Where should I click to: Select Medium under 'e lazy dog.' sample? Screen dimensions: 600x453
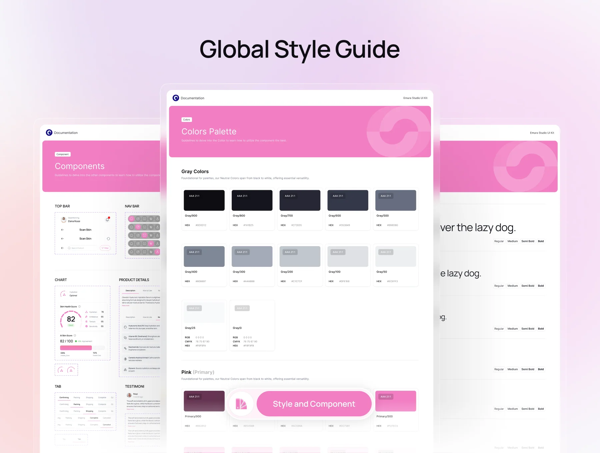[x=513, y=286]
